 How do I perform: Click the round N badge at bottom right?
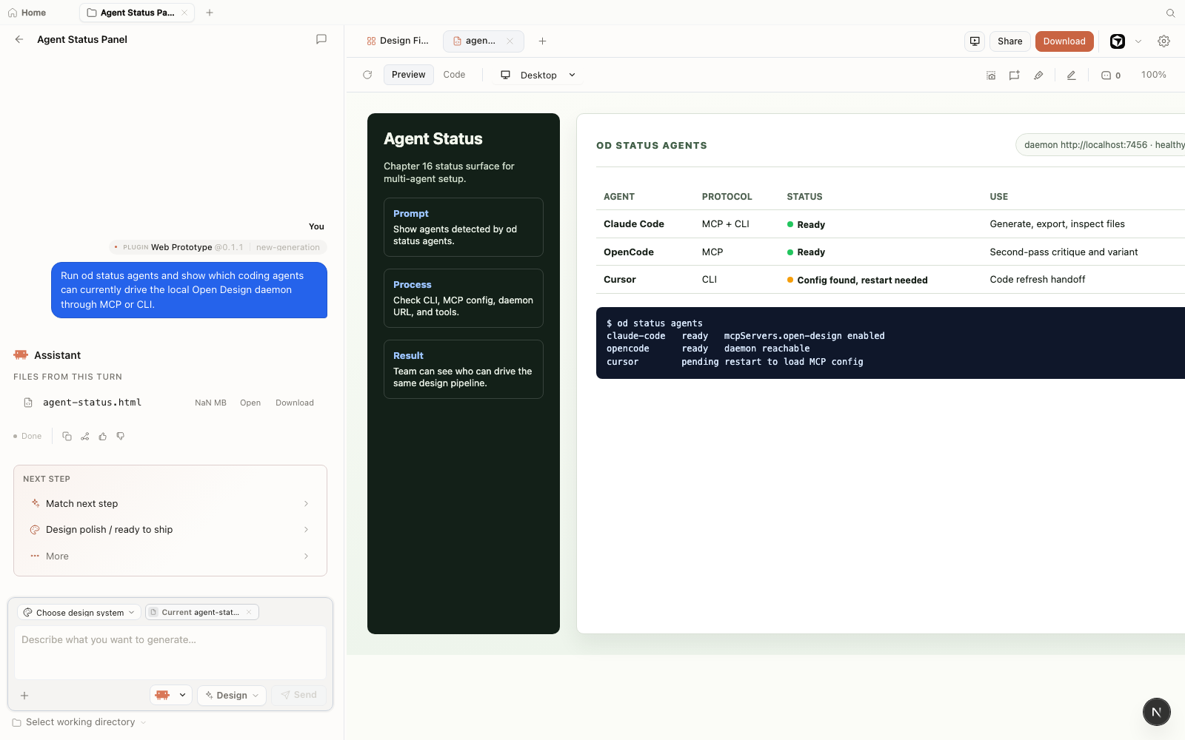1157,712
